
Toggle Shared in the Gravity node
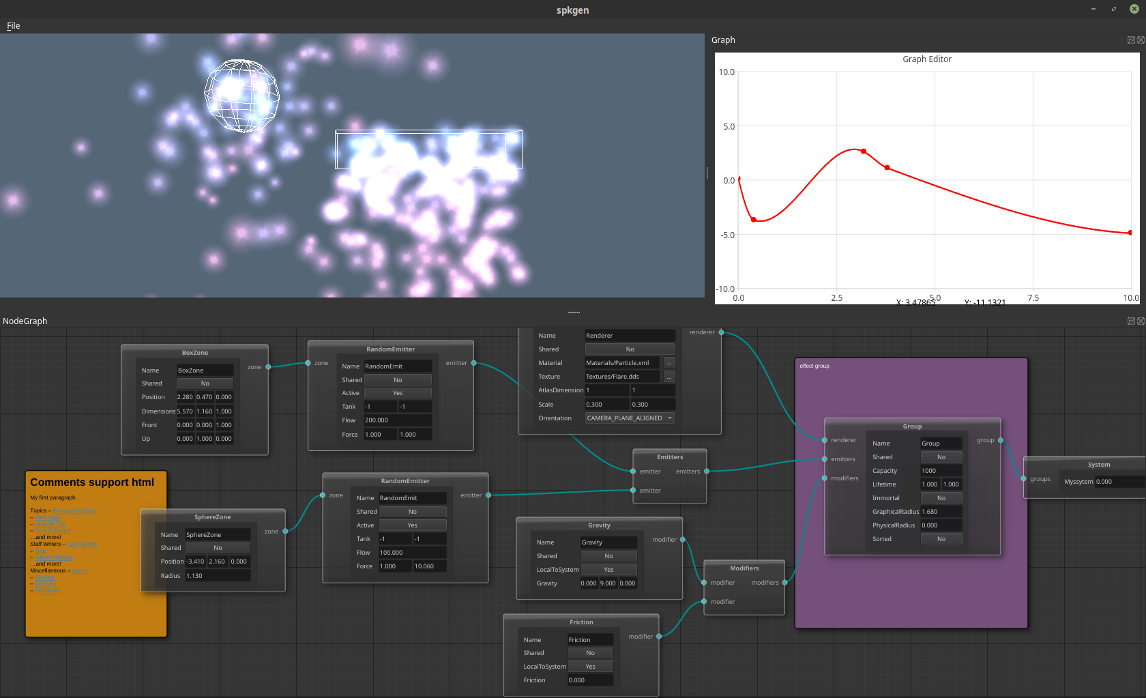point(608,556)
